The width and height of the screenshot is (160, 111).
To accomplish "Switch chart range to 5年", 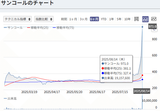I will click(x=119, y=19).
